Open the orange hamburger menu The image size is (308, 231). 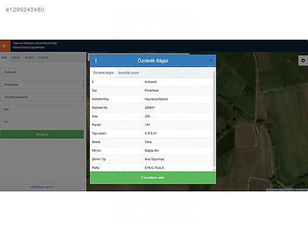point(5,45)
